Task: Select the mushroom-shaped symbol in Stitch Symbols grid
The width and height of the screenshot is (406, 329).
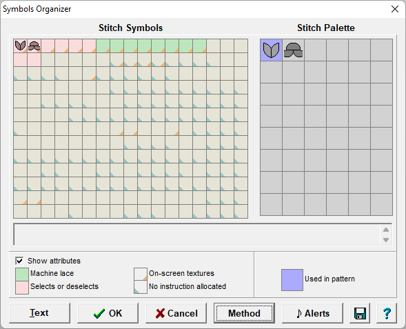Action: [34, 46]
